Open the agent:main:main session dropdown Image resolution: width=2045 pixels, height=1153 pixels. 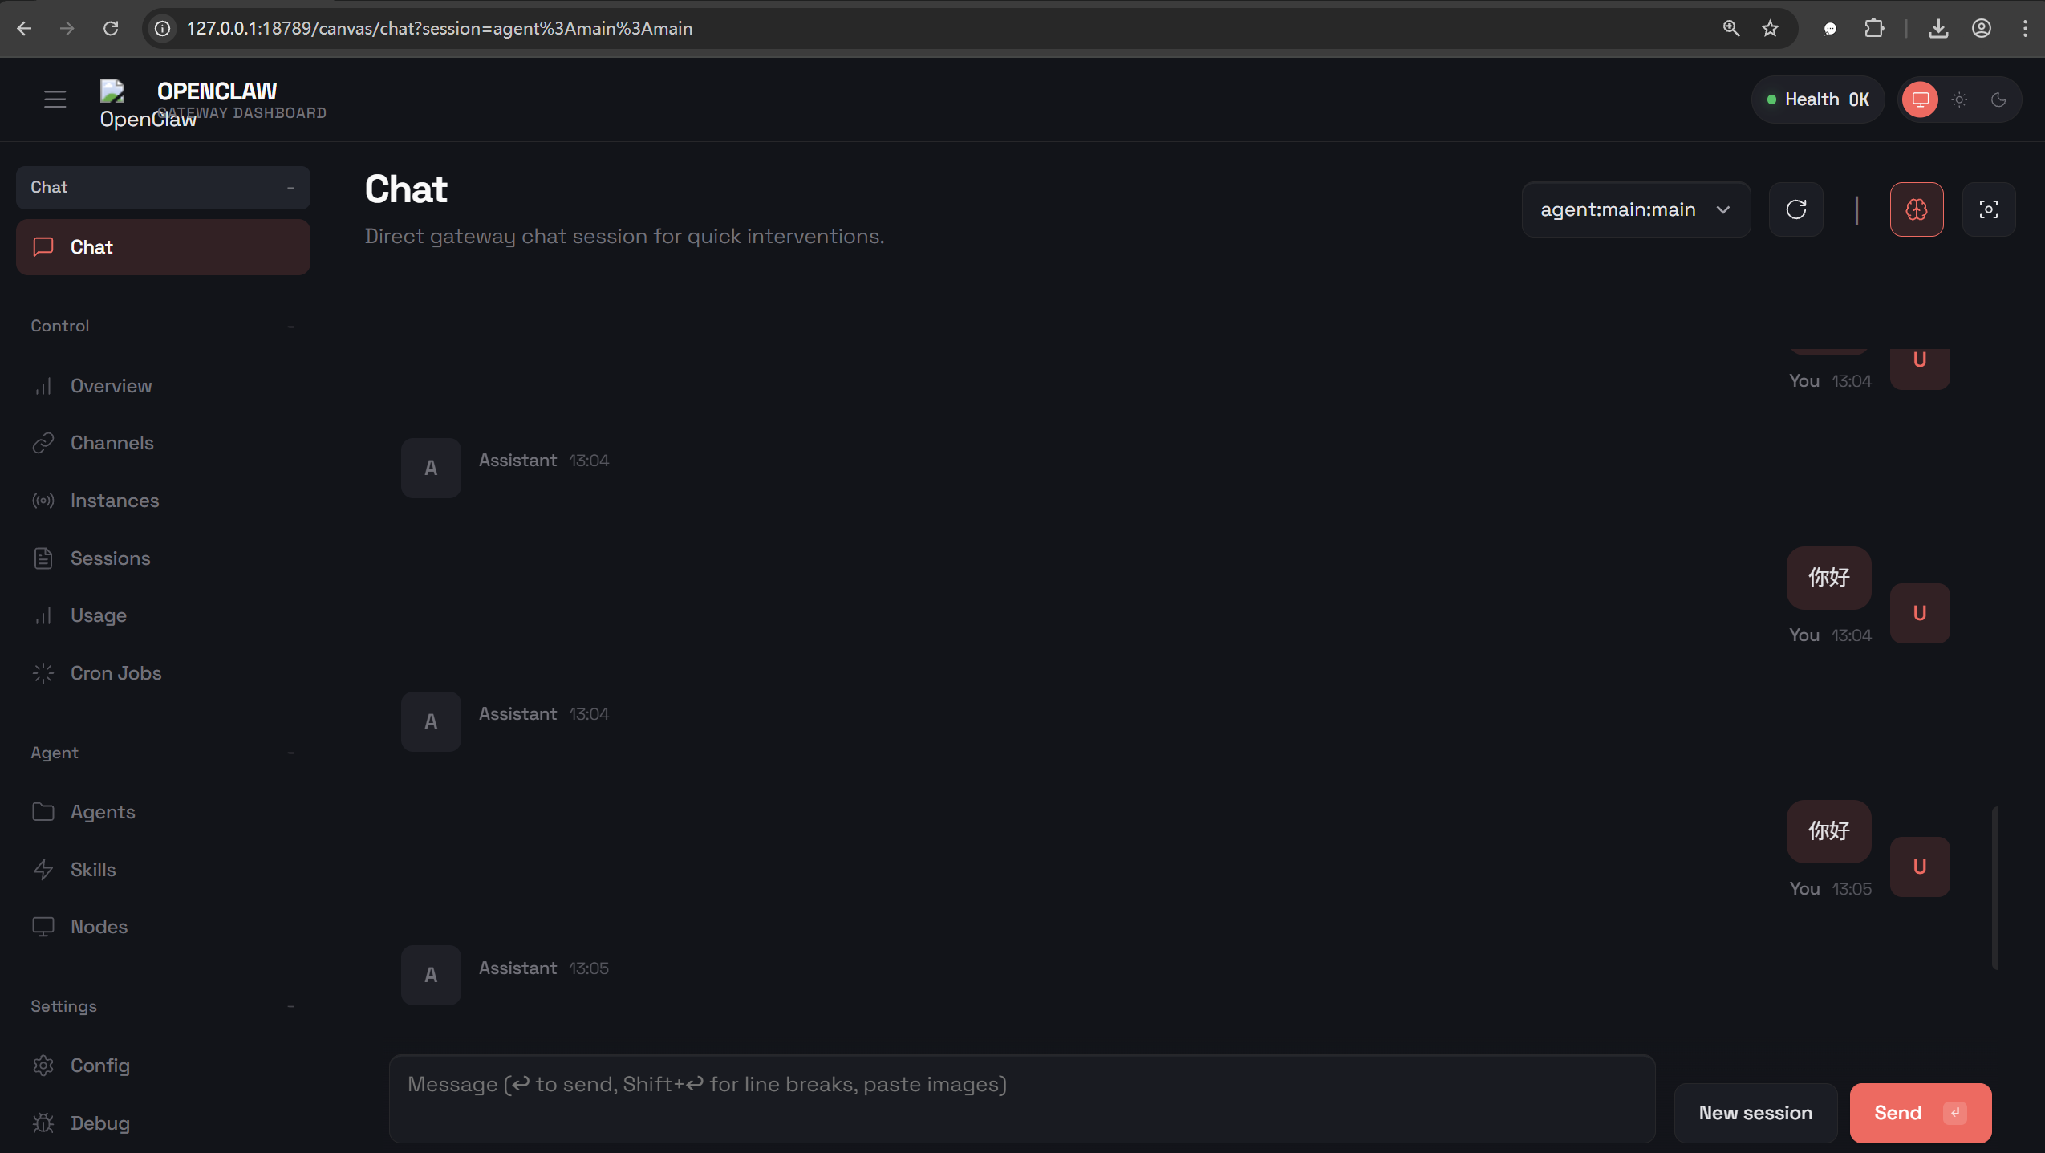tap(1635, 209)
